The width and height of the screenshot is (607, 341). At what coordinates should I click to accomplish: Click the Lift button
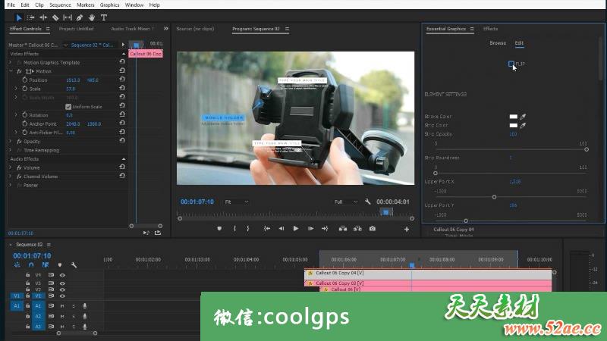[343, 229]
